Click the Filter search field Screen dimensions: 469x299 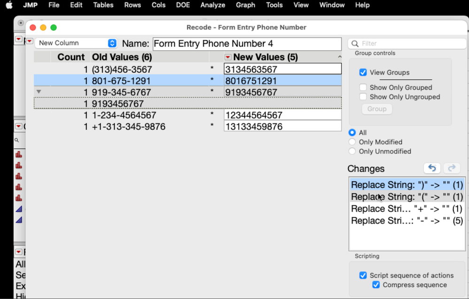[x=407, y=43]
